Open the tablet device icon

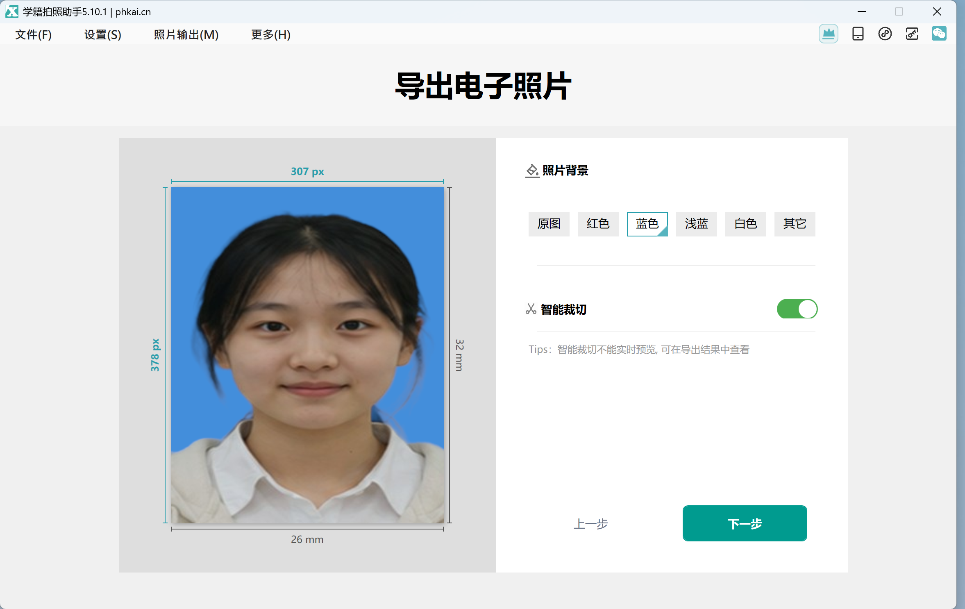pyautogui.click(x=858, y=34)
